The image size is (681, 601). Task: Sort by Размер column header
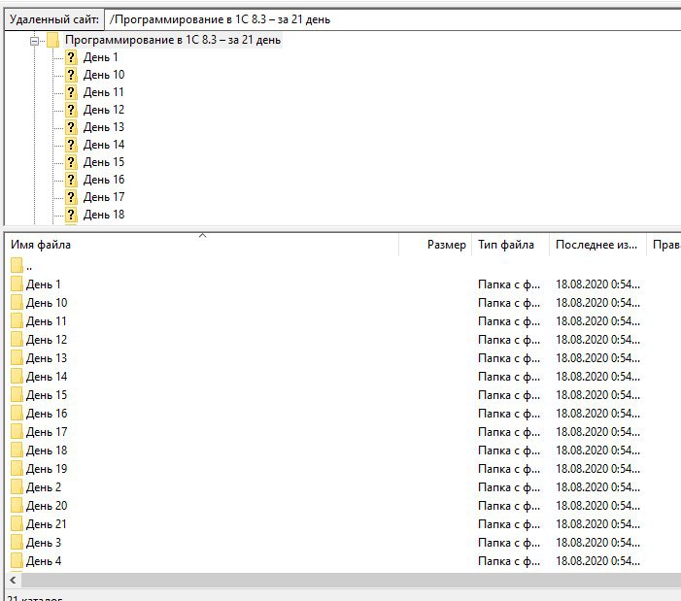(435, 245)
